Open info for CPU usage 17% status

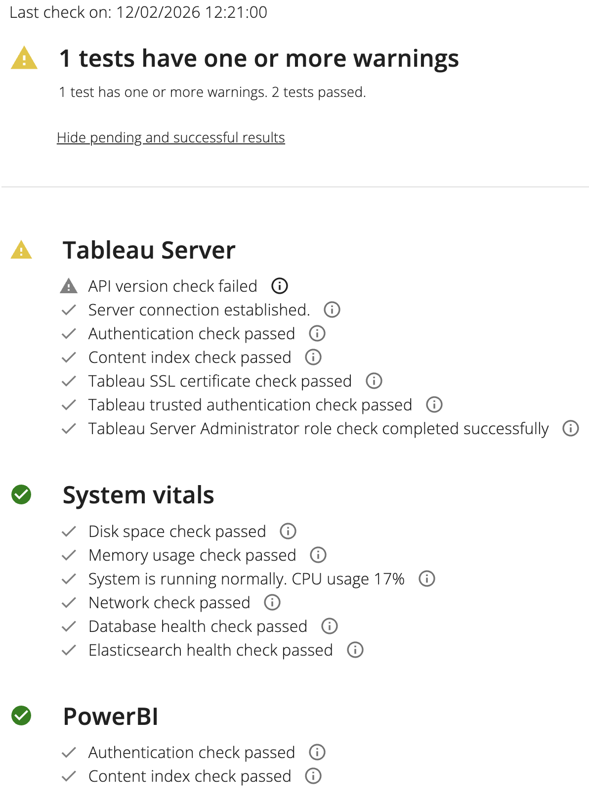point(427,579)
